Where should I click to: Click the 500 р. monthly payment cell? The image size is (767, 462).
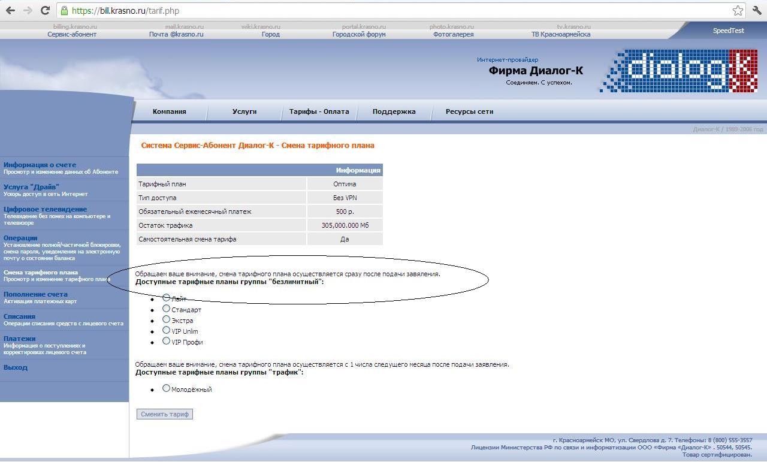click(x=345, y=212)
